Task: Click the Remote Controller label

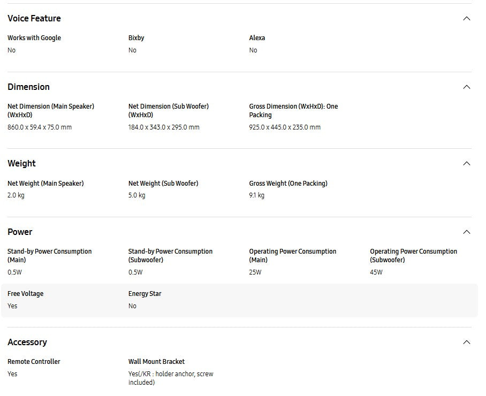Action: [x=34, y=362]
